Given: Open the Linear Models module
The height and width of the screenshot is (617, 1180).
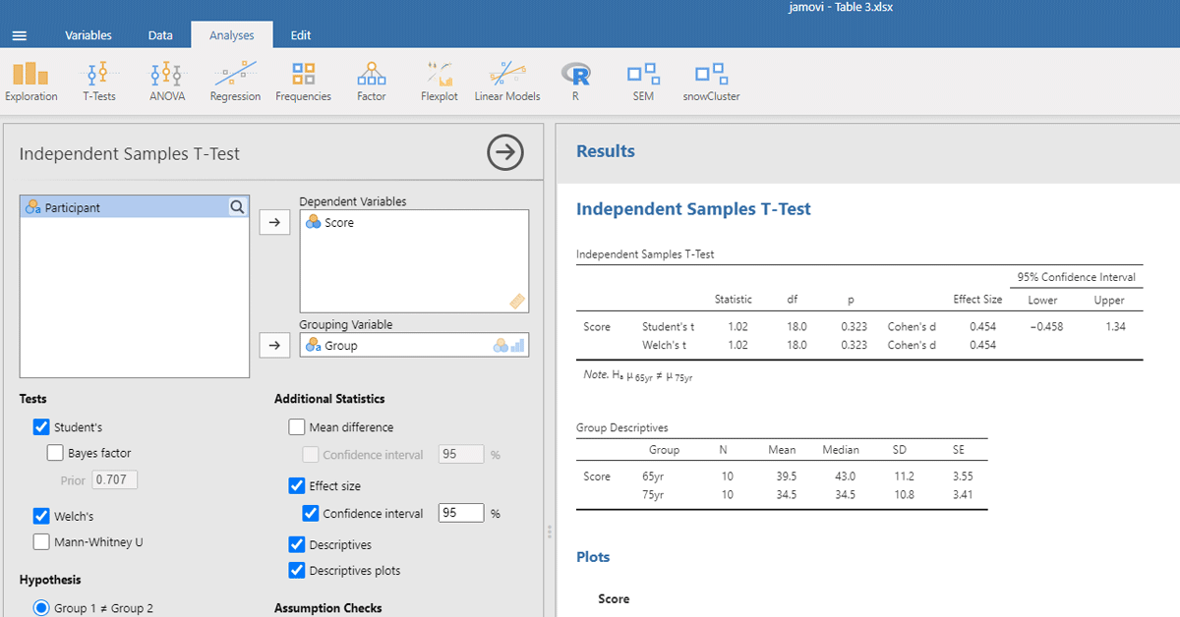Looking at the screenshot, I should coord(506,81).
